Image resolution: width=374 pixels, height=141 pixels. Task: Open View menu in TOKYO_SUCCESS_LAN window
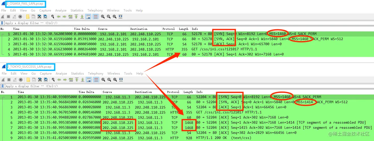[24, 74]
